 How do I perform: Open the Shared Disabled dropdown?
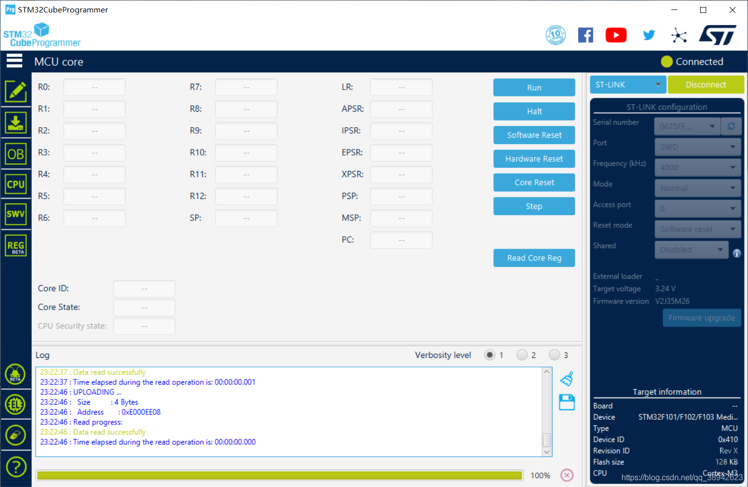pyautogui.click(x=691, y=250)
